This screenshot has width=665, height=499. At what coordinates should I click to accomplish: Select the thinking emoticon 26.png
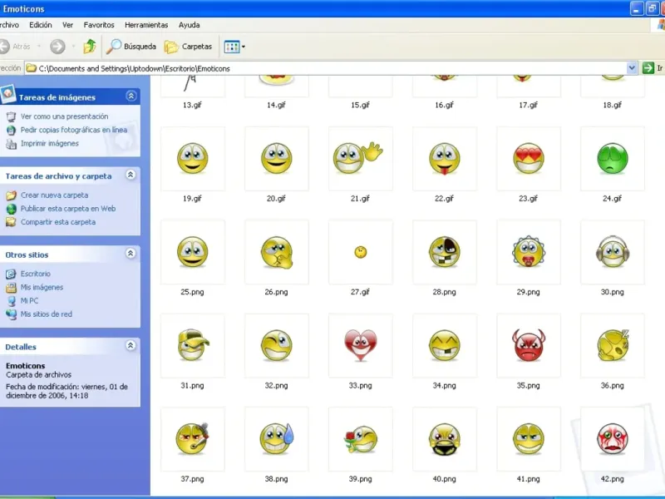pos(277,252)
